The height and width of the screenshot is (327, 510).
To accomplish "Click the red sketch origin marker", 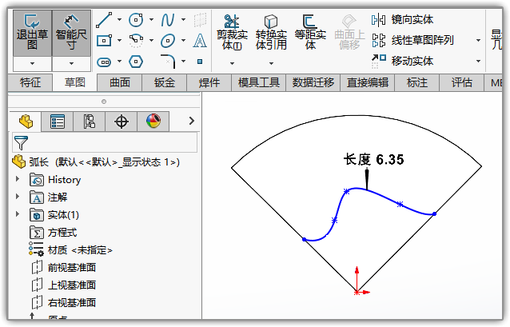I will 357,292.
